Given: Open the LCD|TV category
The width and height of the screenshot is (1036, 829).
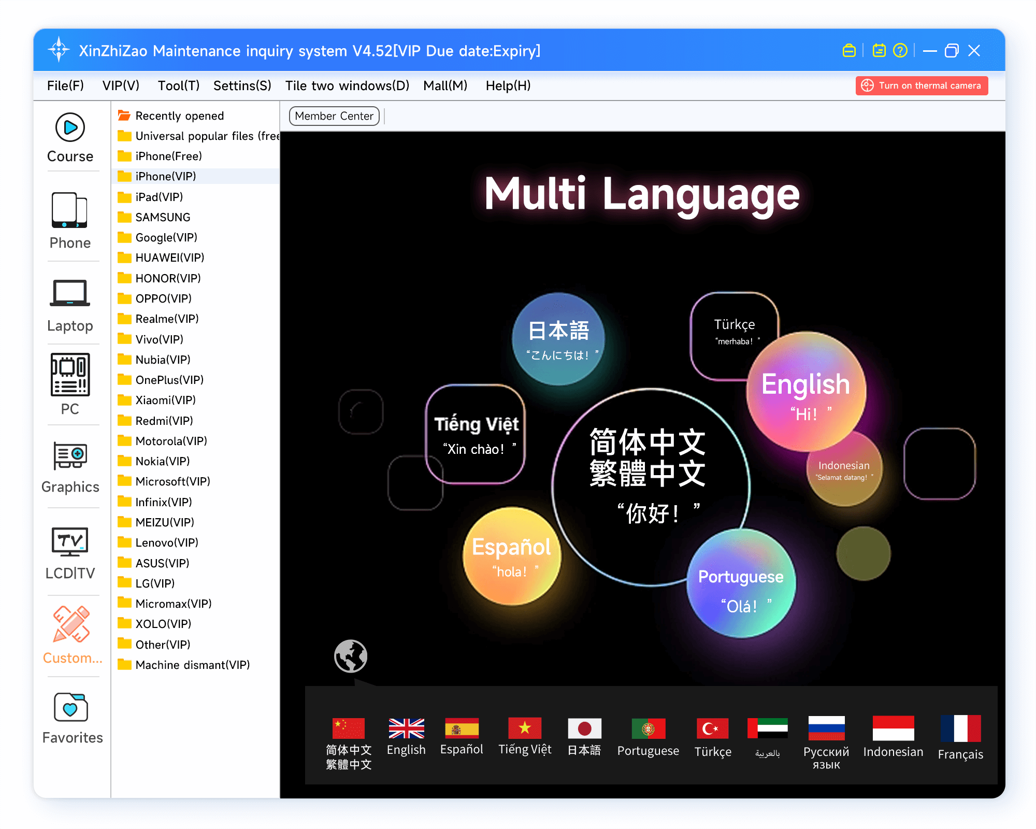Looking at the screenshot, I should pyautogui.click(x=70, y=552).
